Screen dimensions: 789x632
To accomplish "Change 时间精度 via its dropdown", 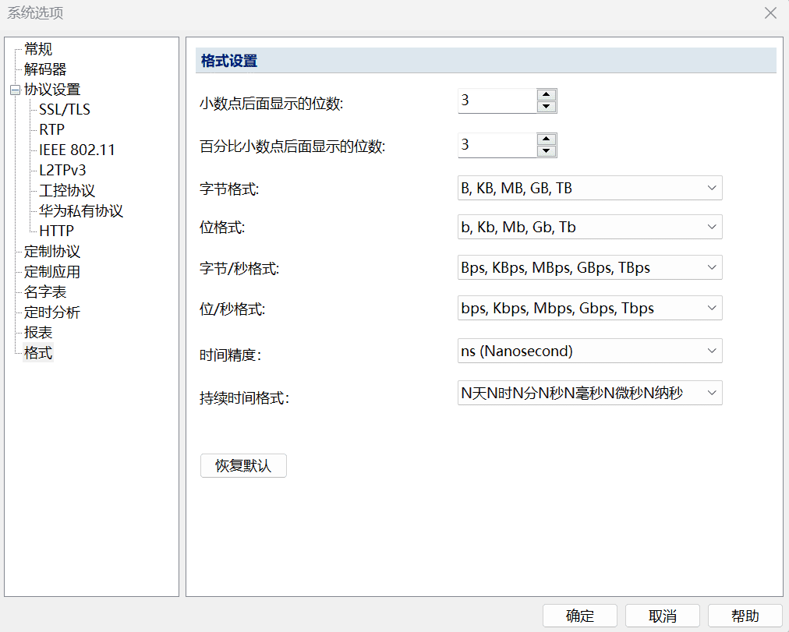I will [x=711, y=351].
